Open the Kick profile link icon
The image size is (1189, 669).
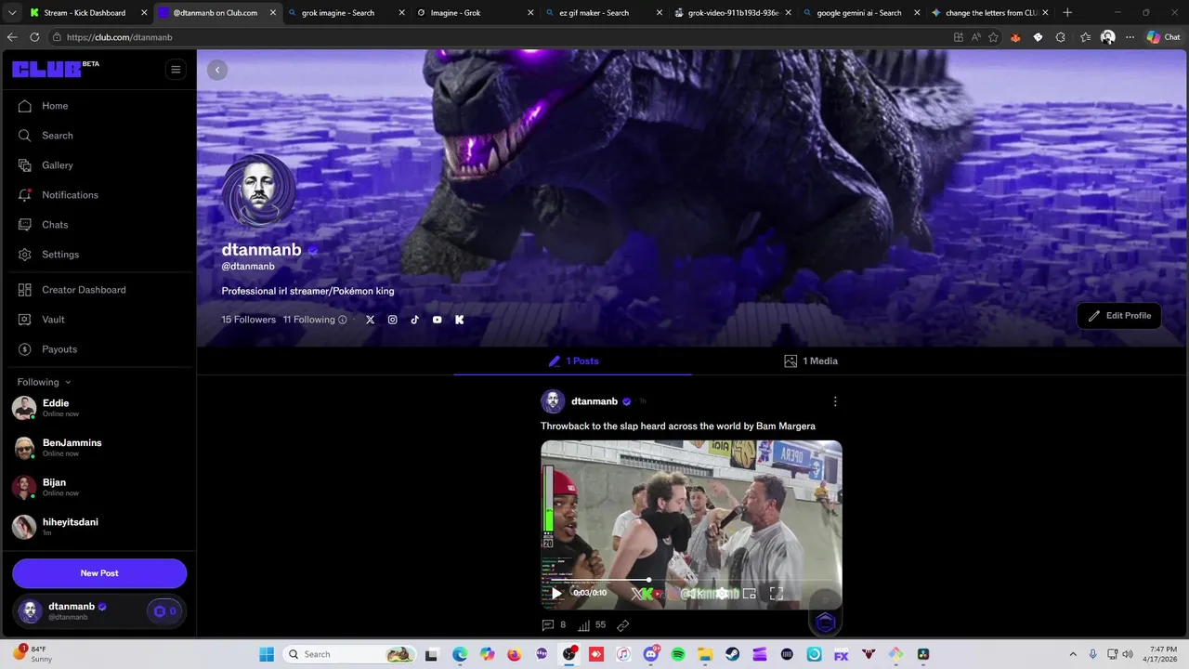459,320
